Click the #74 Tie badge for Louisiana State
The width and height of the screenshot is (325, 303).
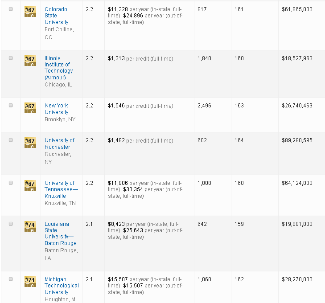pos(30,227)
